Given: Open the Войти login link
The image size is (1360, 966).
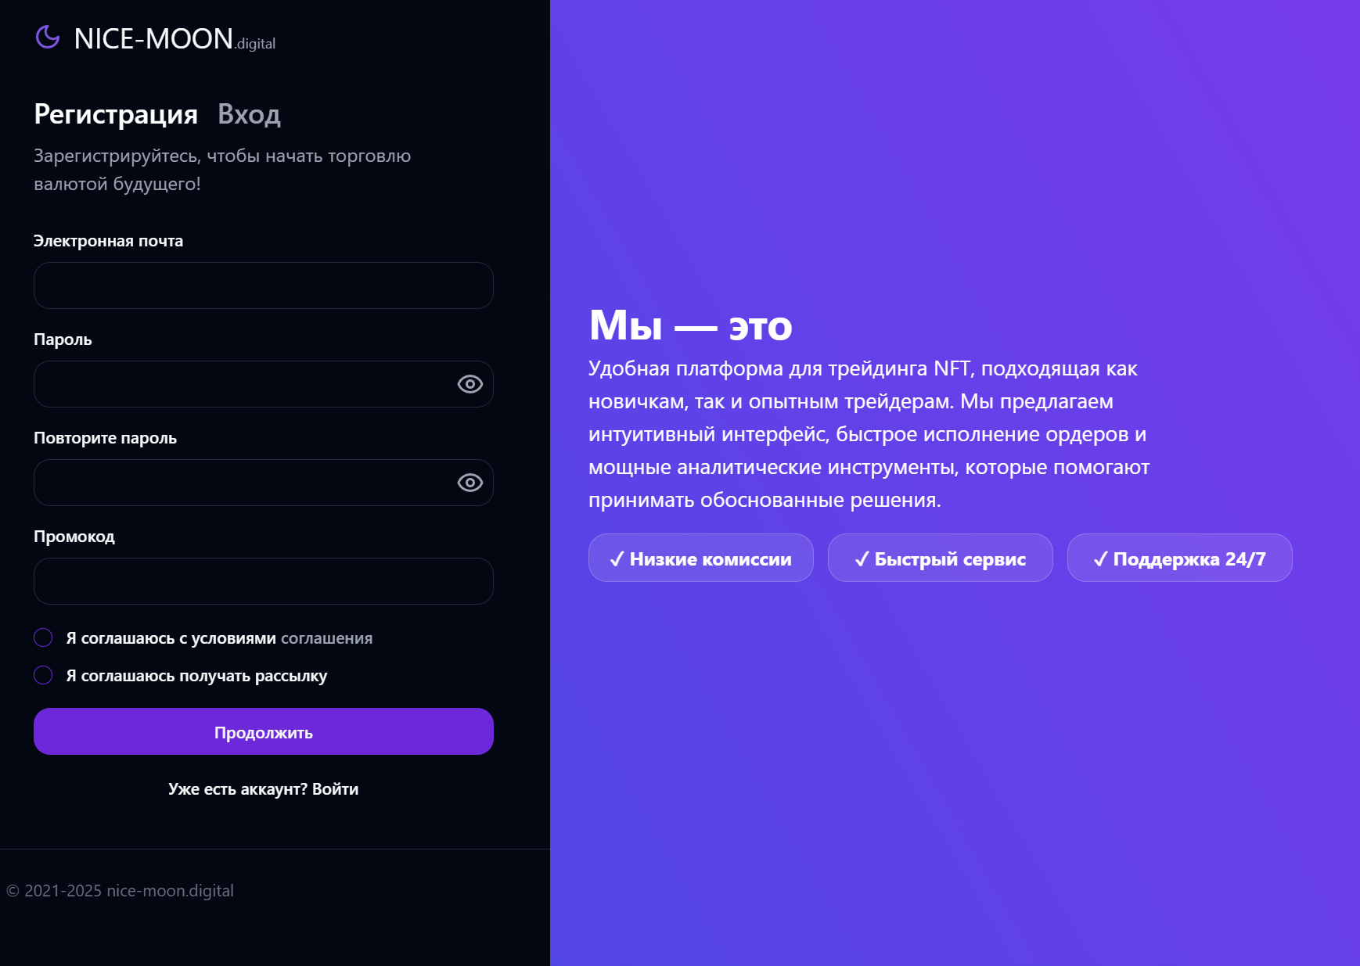Looking at the screenshot, I should pyautogui.click(x=335, y=789).
